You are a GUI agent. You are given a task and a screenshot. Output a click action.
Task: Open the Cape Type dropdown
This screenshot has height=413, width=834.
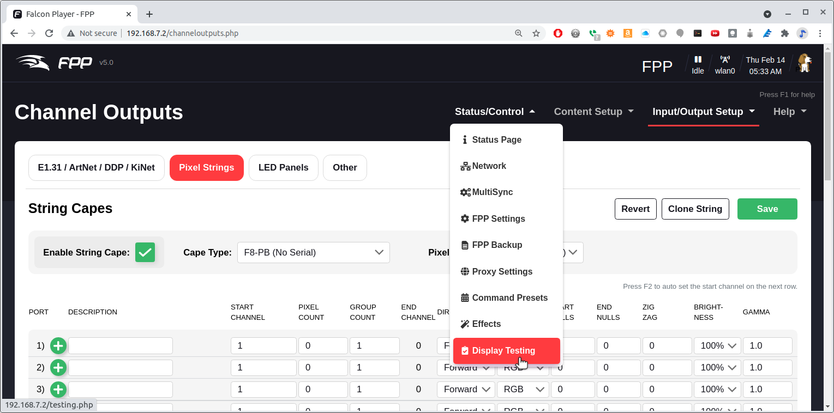click(313, 252)
